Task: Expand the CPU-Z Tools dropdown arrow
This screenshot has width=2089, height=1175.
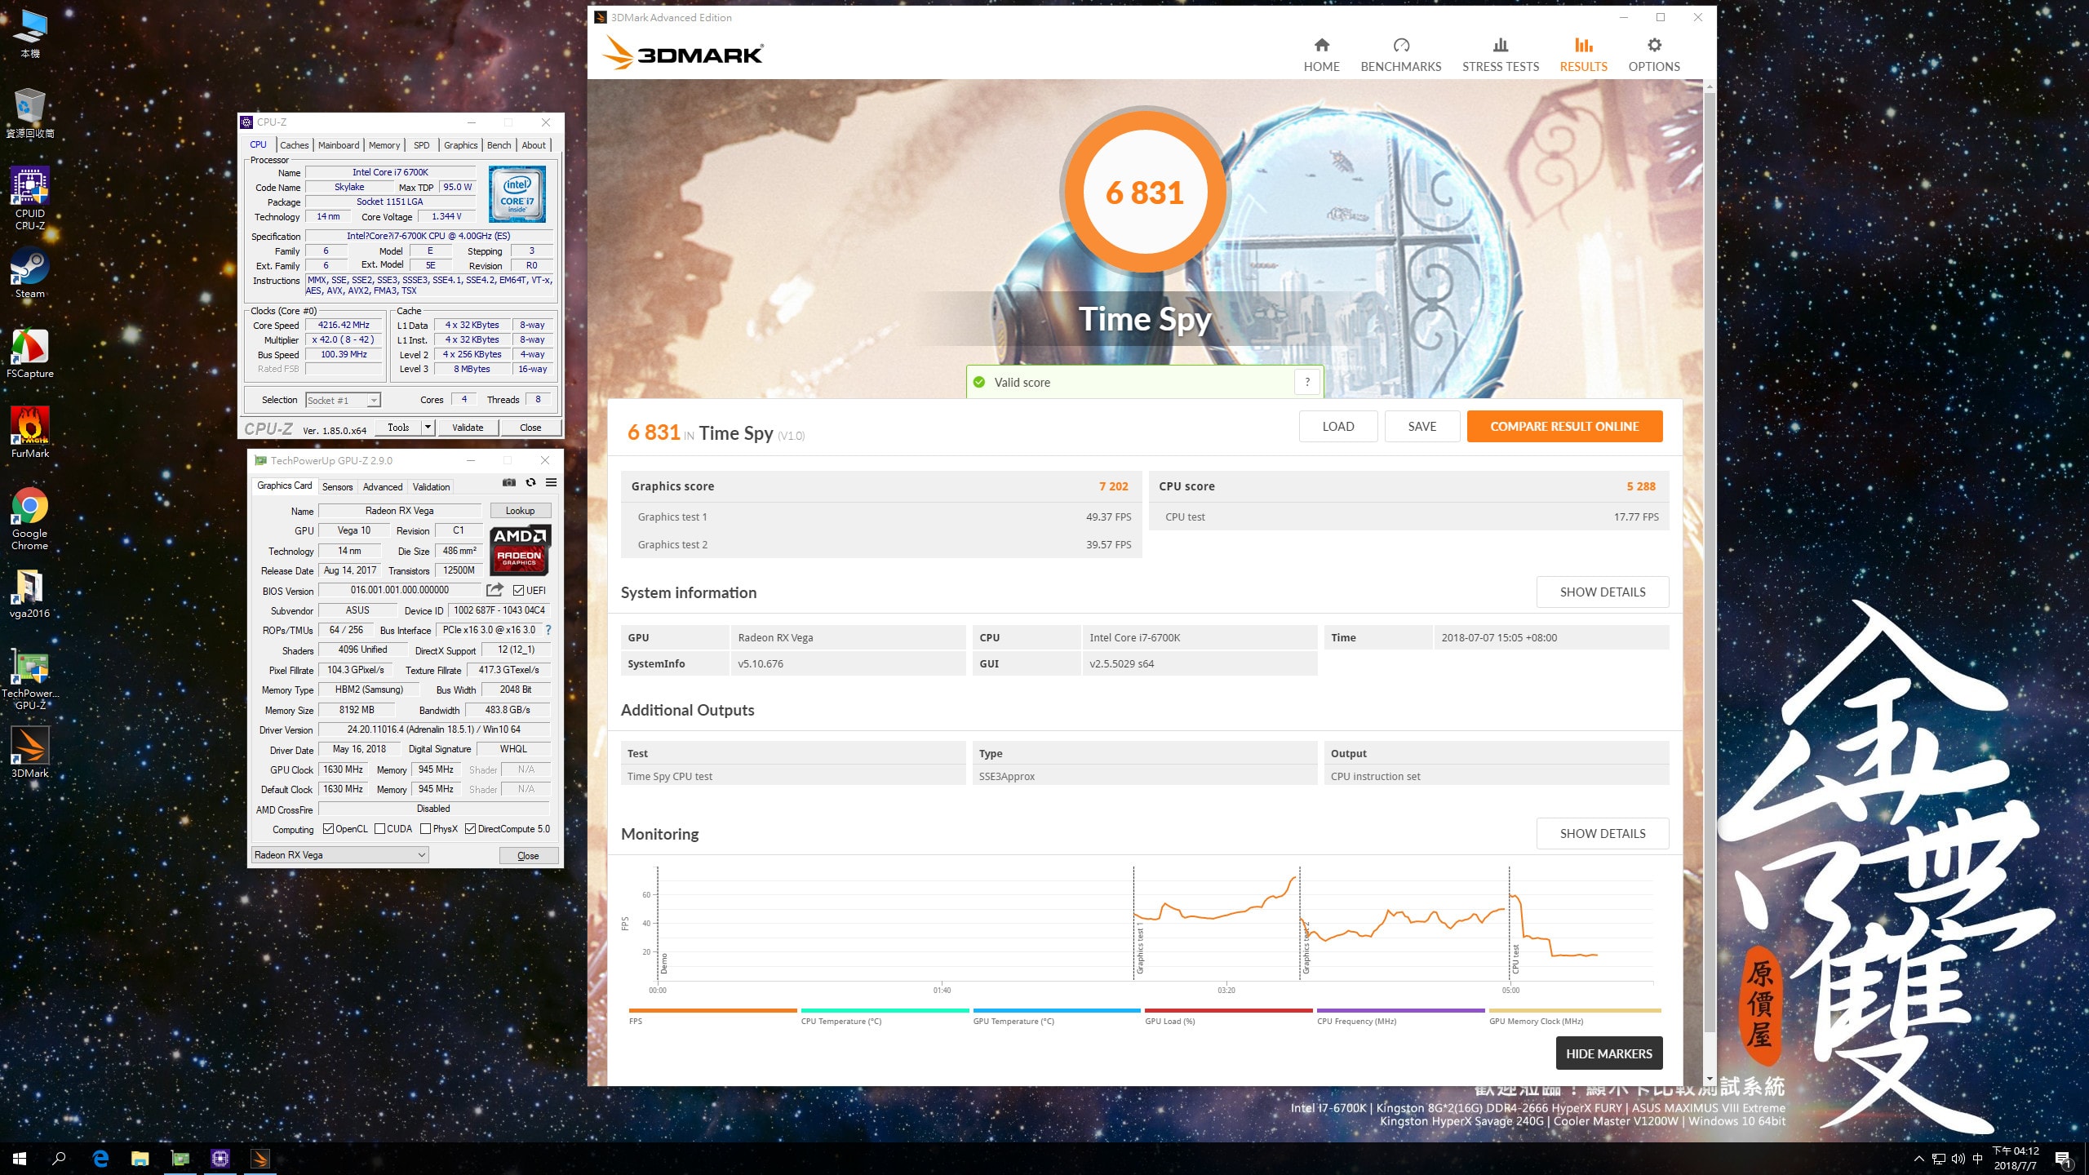Action: coord(427,427)
